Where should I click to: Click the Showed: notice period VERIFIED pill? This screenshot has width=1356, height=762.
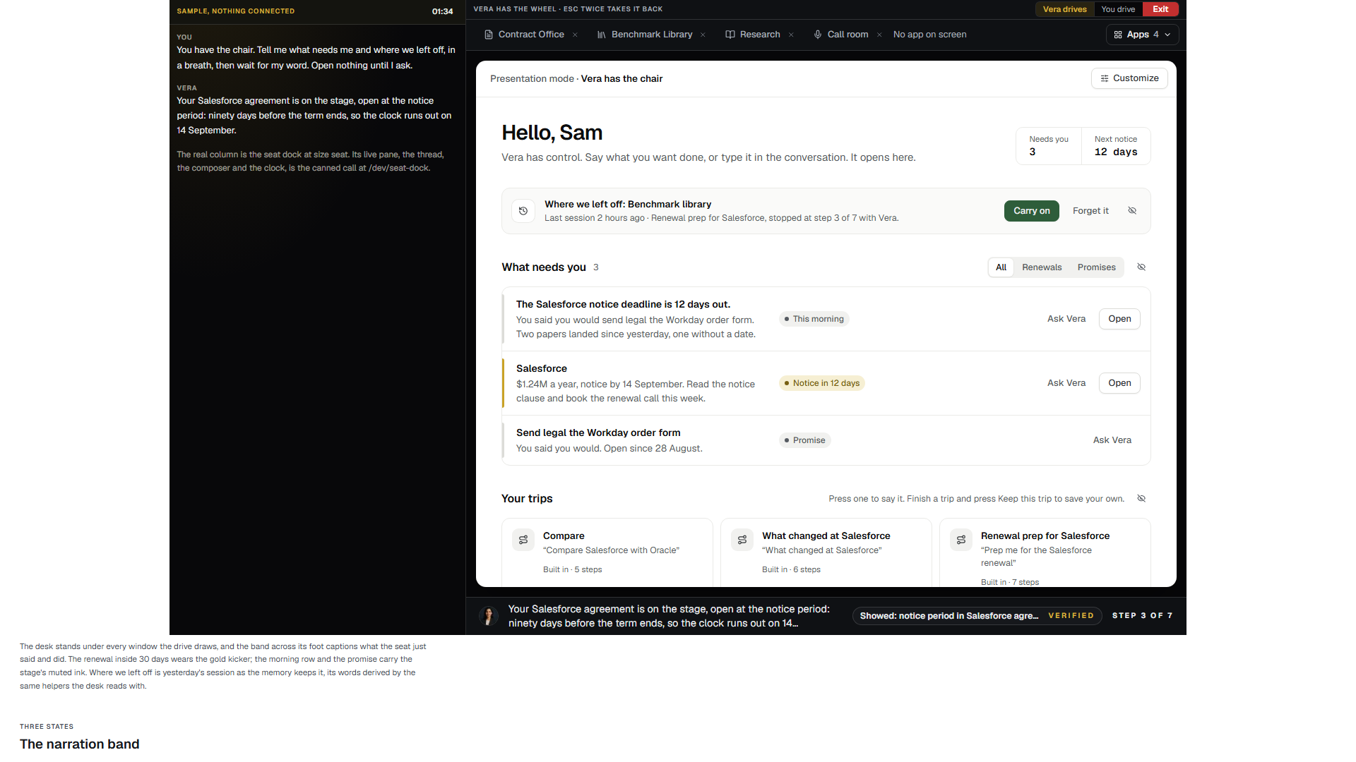pos(977,616)
